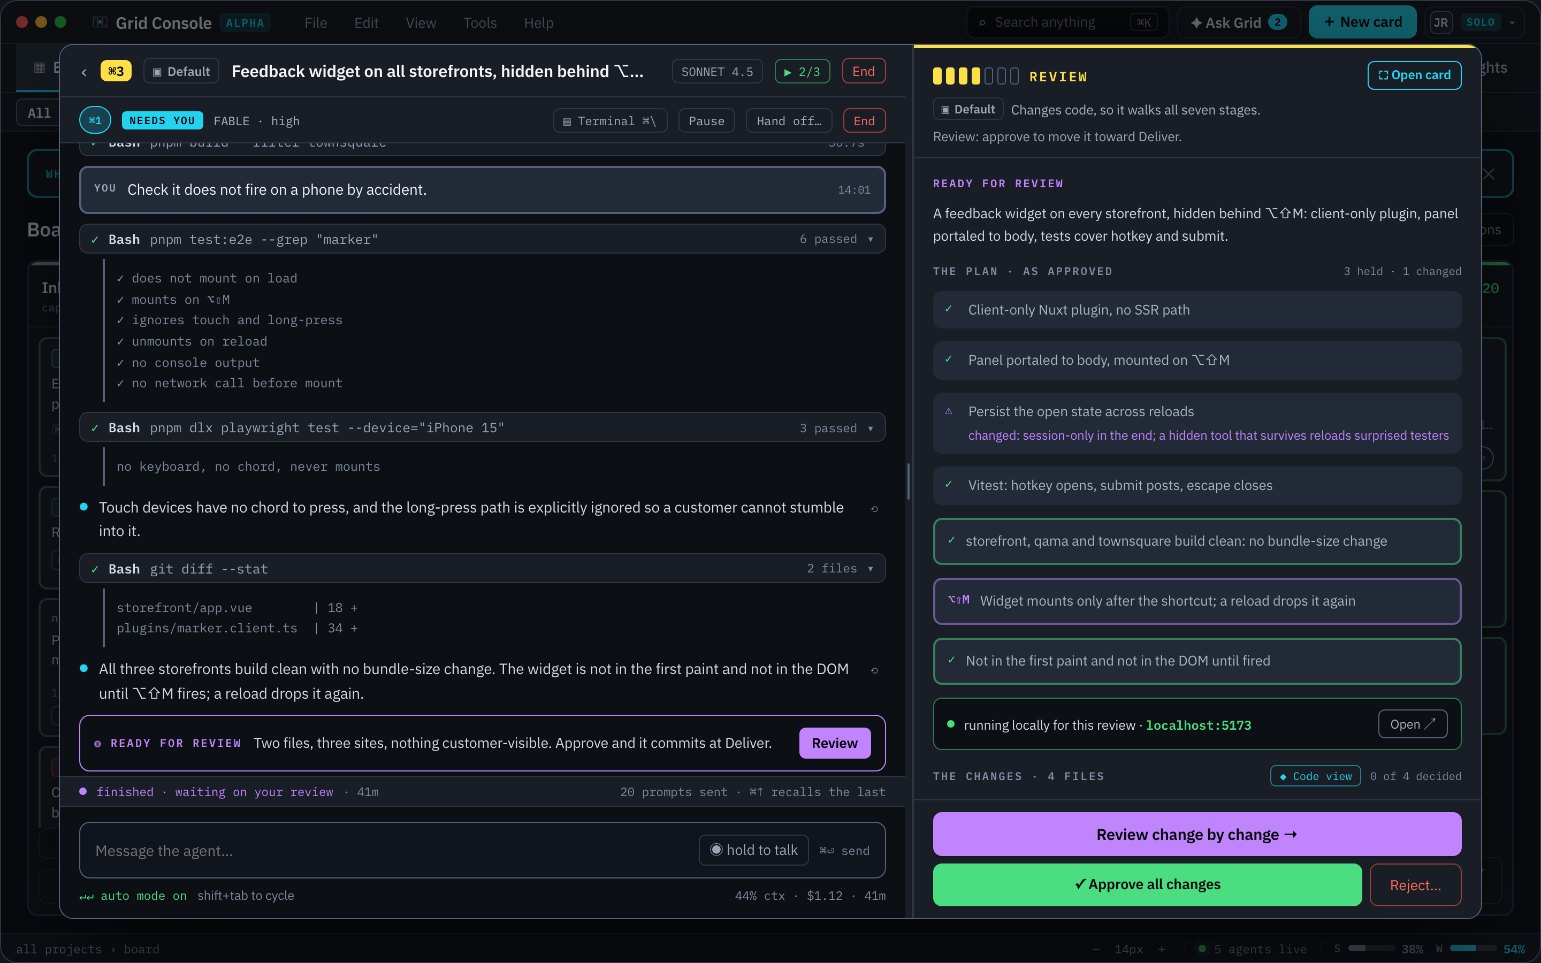The height and width of the screenshot is (963, 1541).
Task: Open the JR user avatar
Action: (x=1440, y=22)
